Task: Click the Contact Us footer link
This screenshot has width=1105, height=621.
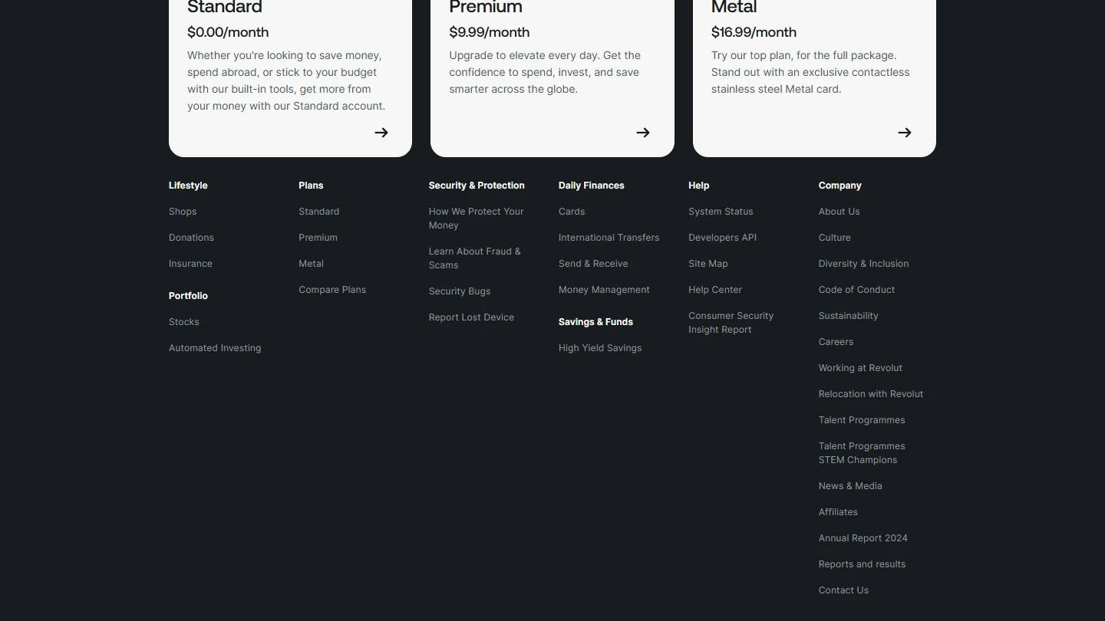Action: click(x=843, y=590)
